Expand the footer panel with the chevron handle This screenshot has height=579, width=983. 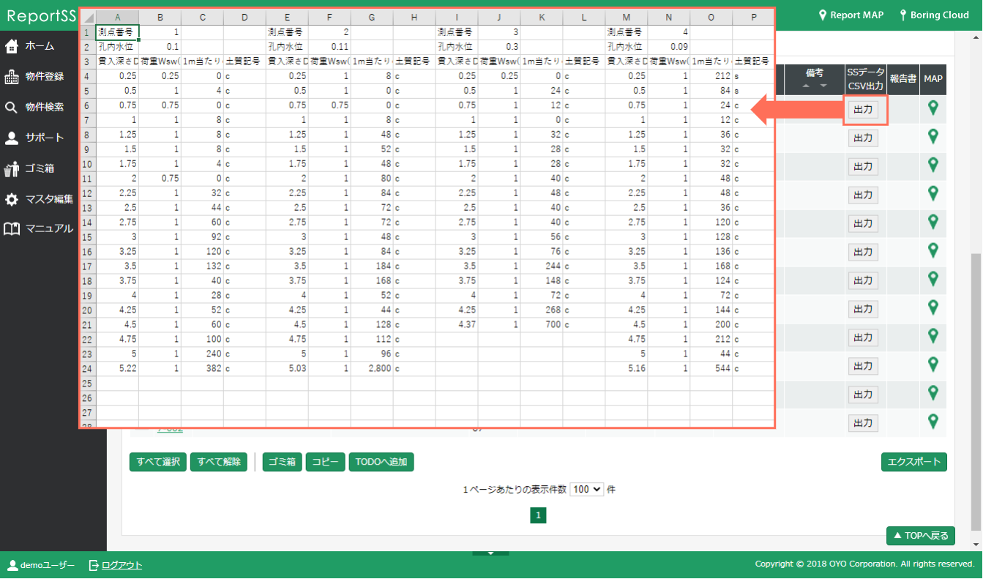491,553
